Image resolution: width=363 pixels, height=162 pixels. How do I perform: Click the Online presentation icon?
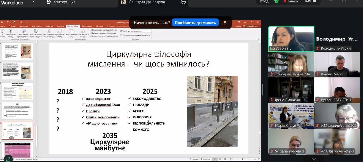(x=23, y=32)
